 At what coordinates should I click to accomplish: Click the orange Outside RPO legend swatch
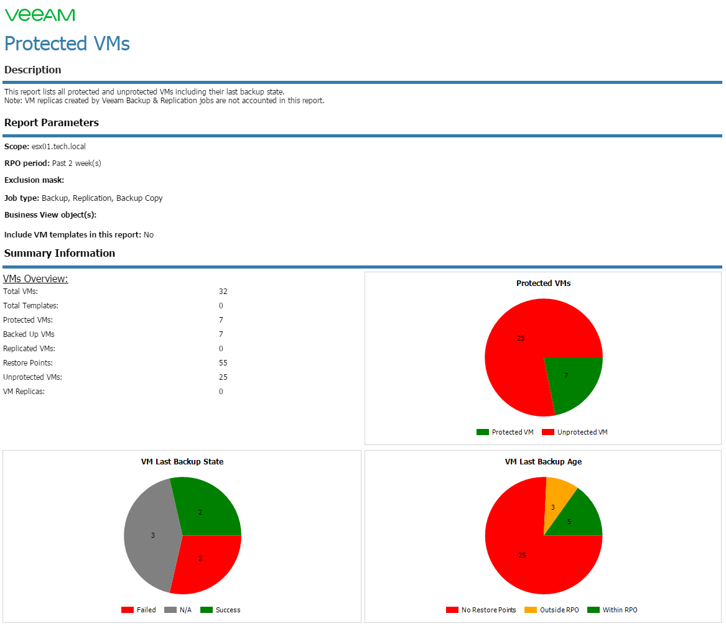click(531, 610)
